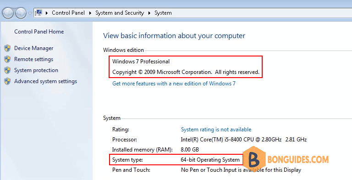Open Advanced system settings link
The image size is (352, 180).
point(45,81)
